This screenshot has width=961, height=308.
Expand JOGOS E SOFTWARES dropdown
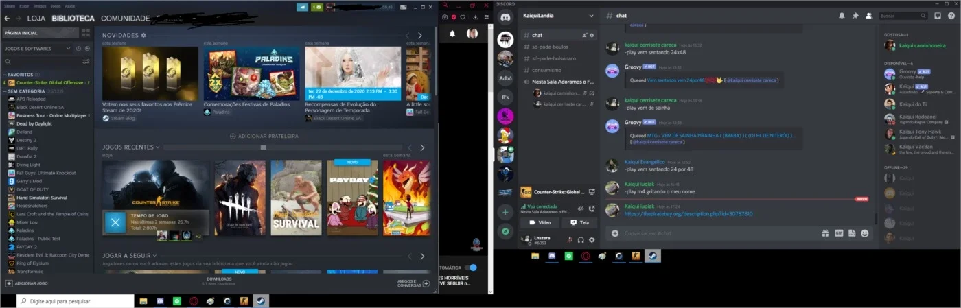68,49
